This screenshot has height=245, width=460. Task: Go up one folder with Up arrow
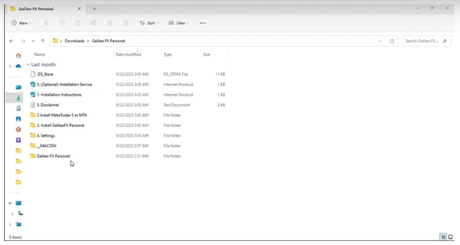click(x=42, y=41)
